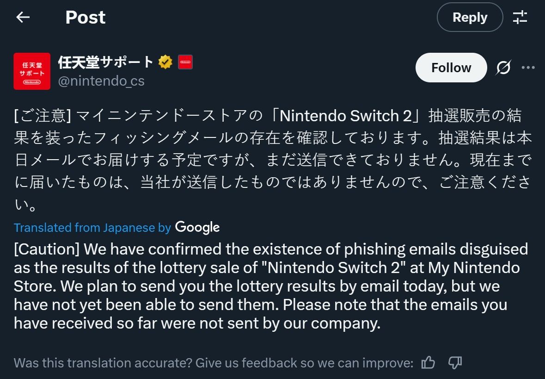
Task: Rate translation with thumbs down
Action: pos(455,363)
